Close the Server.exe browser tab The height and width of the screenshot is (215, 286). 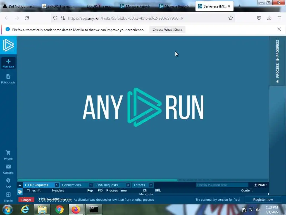[x=229, y=6]
